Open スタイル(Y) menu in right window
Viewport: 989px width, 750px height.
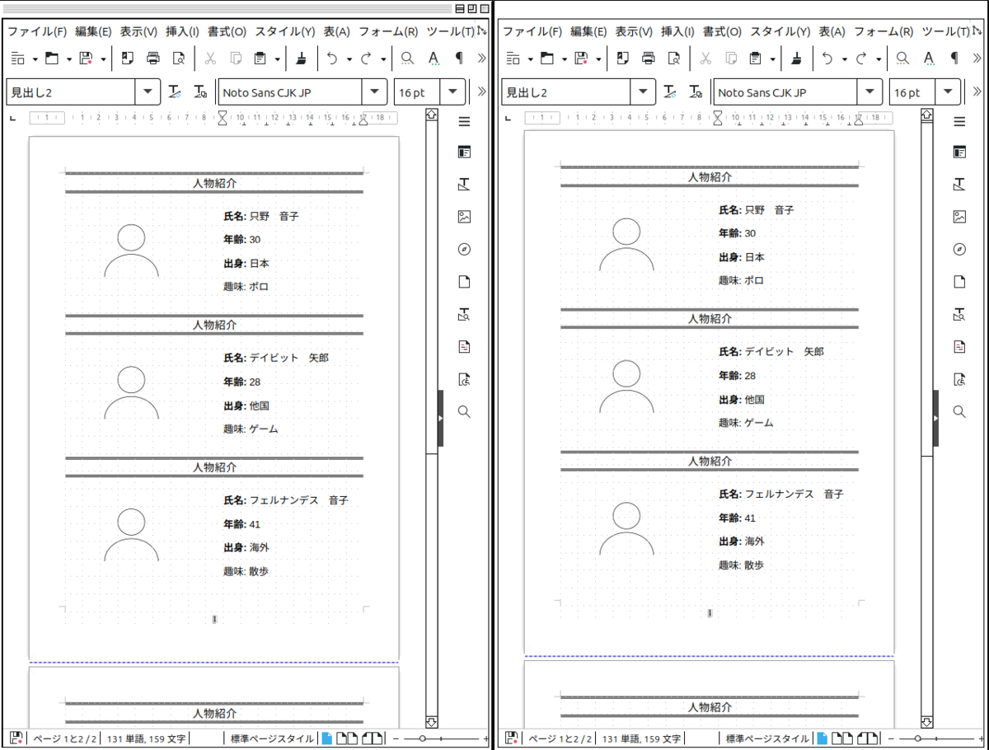click(780, 31)
